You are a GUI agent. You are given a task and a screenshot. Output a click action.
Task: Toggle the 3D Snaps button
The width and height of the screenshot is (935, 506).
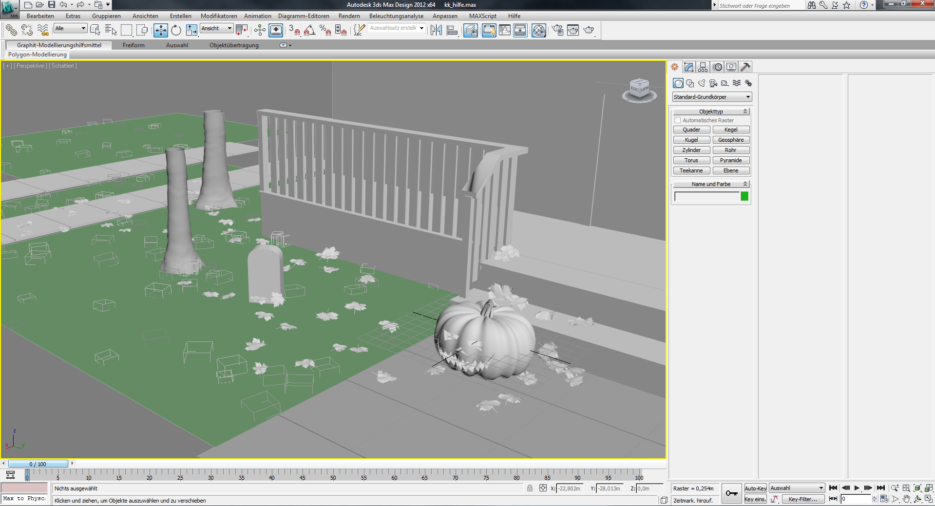(294, 30)
